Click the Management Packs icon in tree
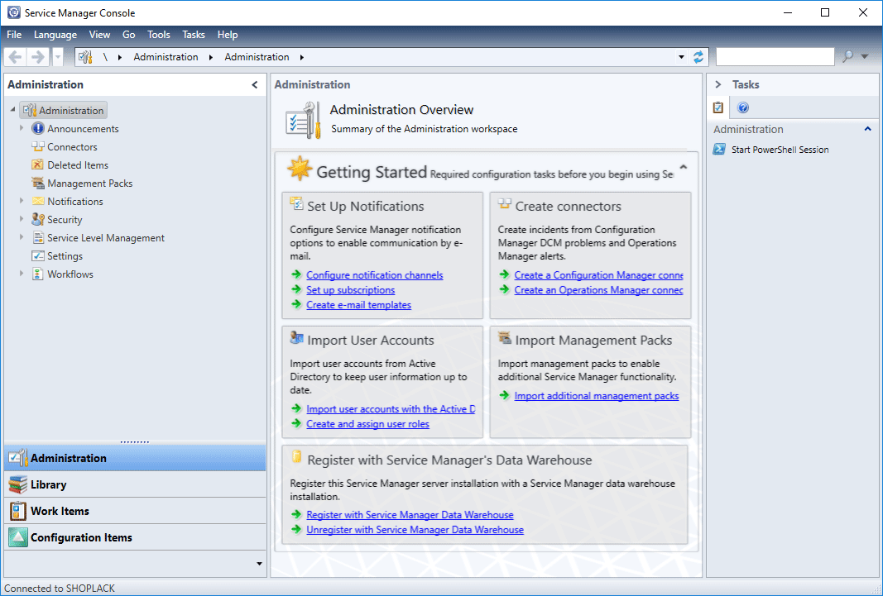Viewport: 883px width, 596px height. [x=38, y=184]
